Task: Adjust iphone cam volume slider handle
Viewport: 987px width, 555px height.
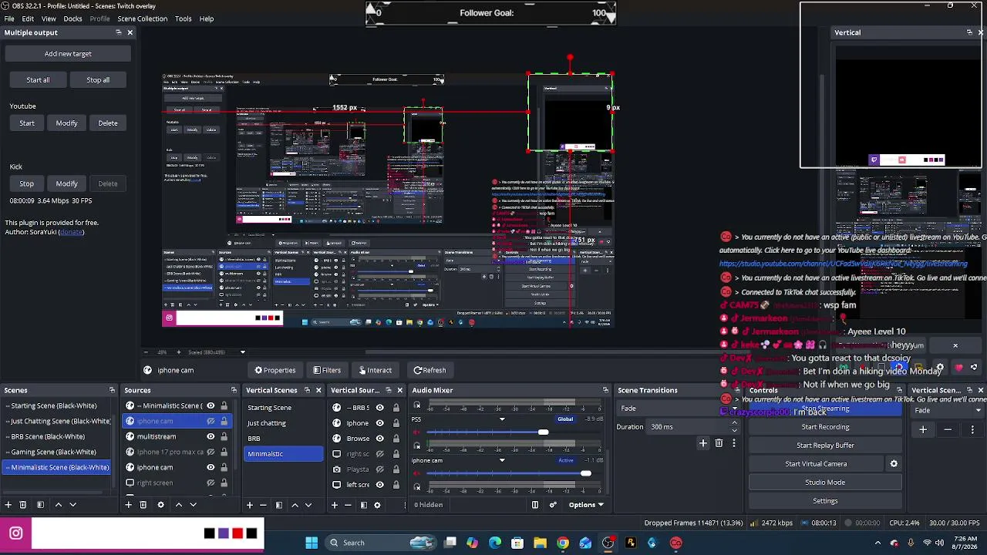Action: 586,473
